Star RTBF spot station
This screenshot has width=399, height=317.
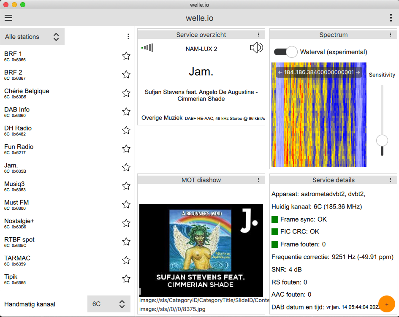[x=126, y=242]
